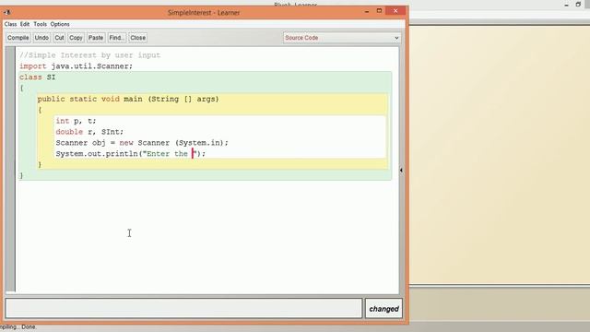Minimize the background BlueJ window
The width and height of the screenshot is (590, 332).
[567, 5]
